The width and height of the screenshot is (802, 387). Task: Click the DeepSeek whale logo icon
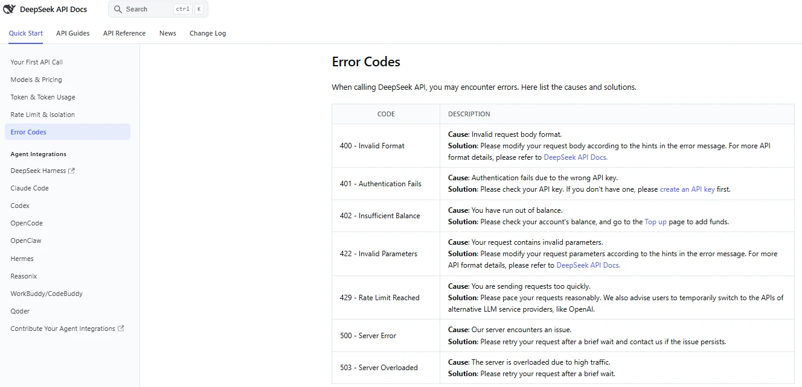10,9
